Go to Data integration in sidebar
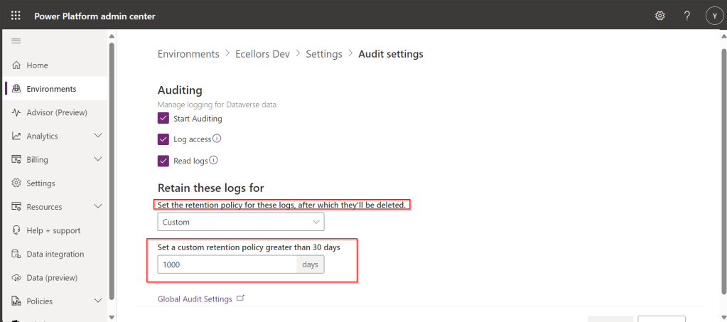This screenshot has width=727, height=322. [55, 254]
